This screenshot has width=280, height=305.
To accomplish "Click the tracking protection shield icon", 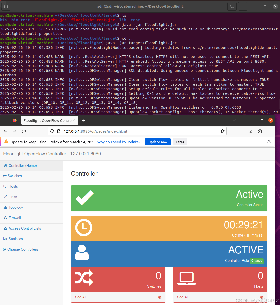I will (52, 131).
